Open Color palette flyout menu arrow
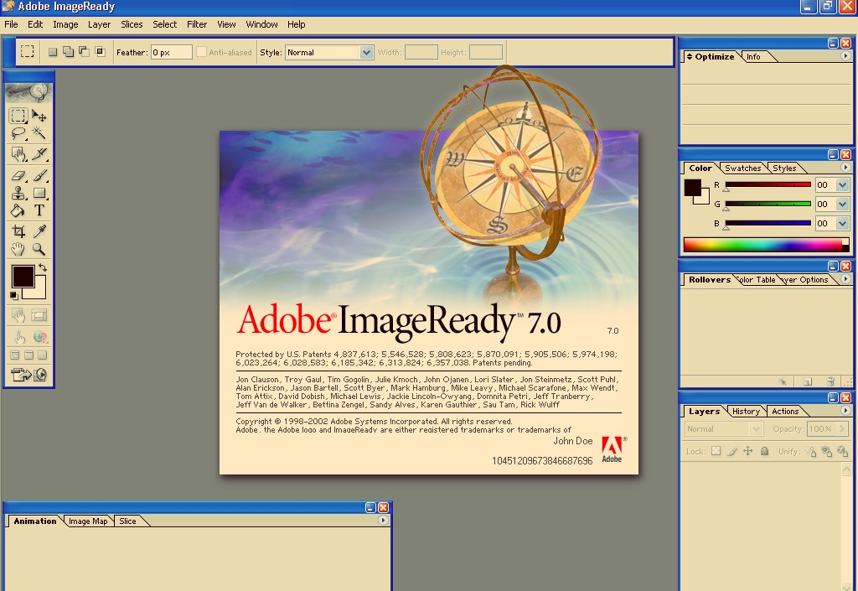 (845, 168)
